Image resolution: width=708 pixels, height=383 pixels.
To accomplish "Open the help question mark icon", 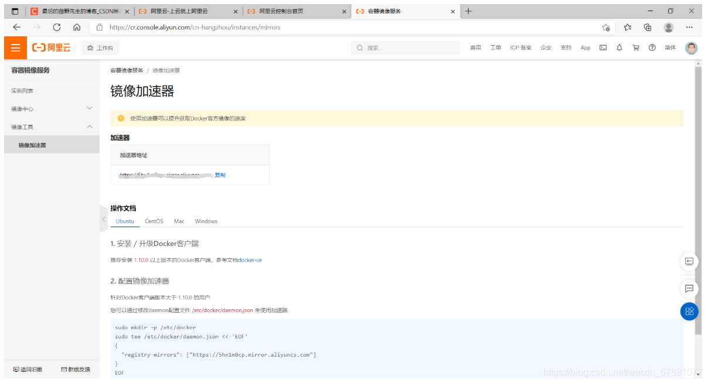I will click(652, 48).
